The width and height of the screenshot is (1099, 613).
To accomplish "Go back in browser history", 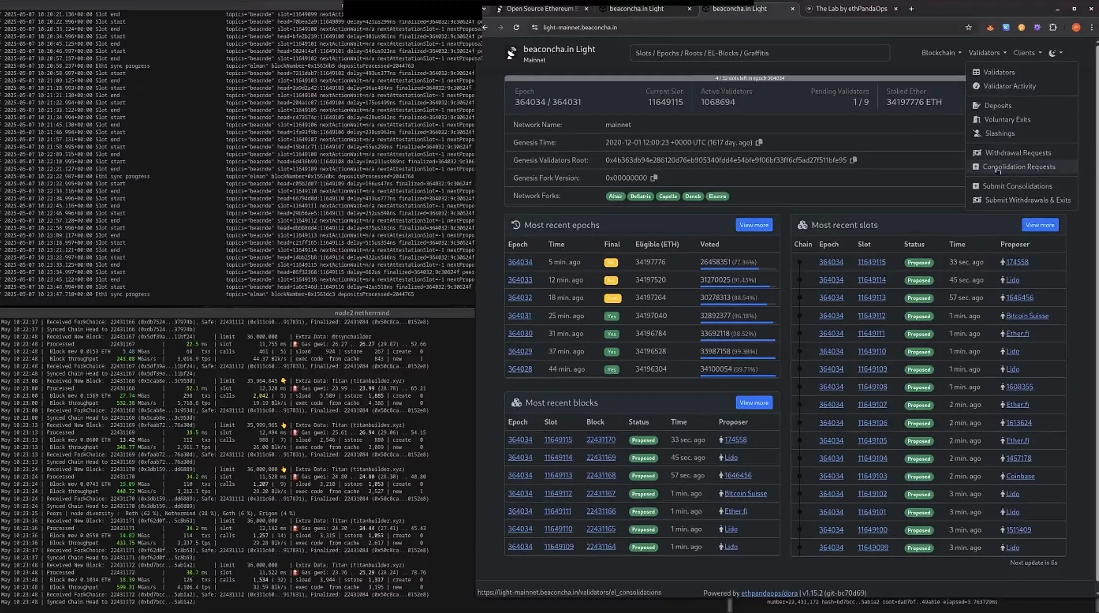I will (x=485, y=27).
